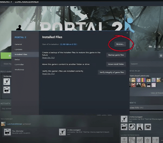Screen dimensions: 163x143
Task: Open the General properties tab
Action: (18, 44)
